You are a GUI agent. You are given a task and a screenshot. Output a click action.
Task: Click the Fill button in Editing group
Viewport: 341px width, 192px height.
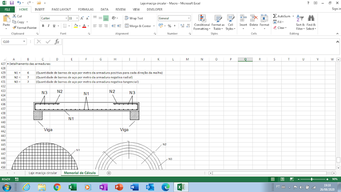tap(277, 22)
